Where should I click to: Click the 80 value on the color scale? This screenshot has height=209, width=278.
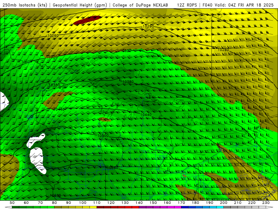(55, 203)
